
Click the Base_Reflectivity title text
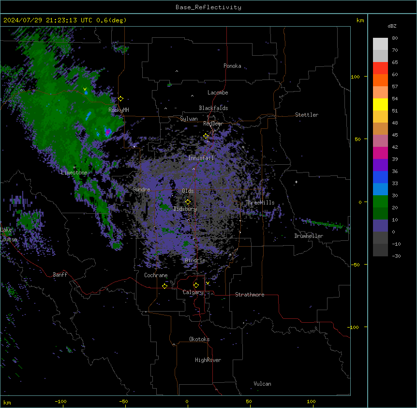pos(208,7)
